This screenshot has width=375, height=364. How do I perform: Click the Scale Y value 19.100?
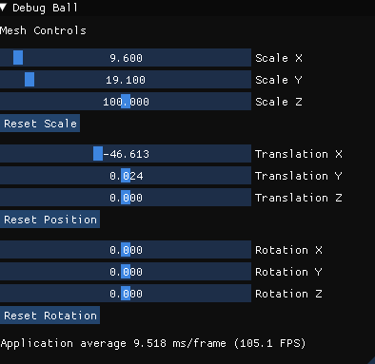click(126, 80)
